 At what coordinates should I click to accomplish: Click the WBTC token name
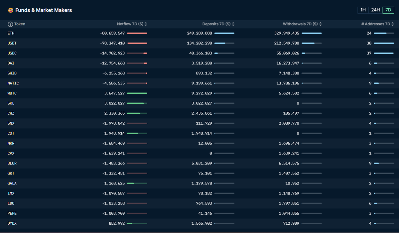pyautogui.click(x=12, y=93)
